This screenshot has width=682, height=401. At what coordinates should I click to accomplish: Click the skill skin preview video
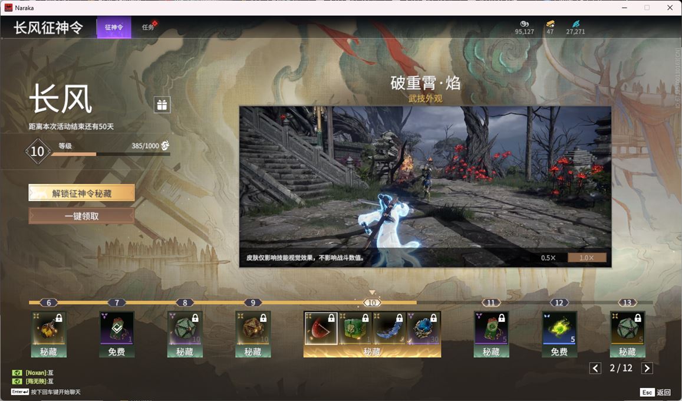425,186
